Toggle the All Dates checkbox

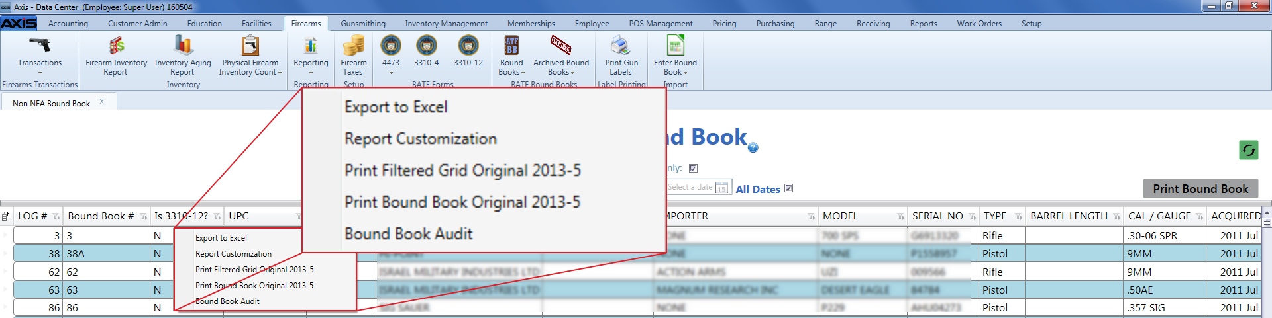click(788, 188)
